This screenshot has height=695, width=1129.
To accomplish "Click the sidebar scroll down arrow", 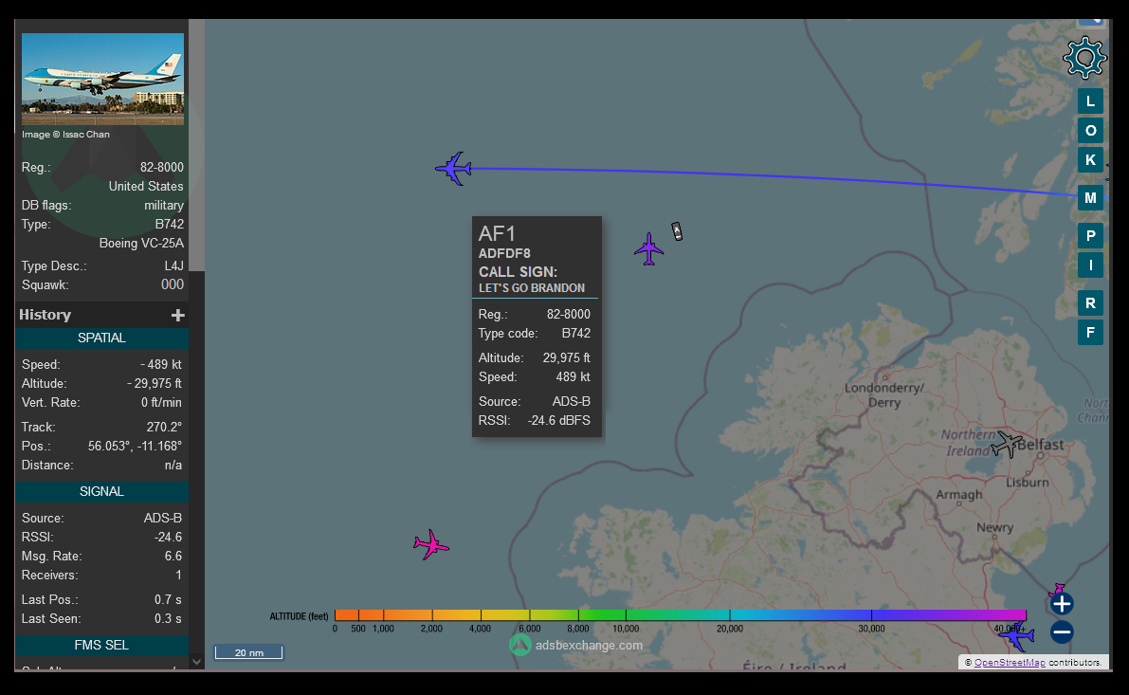I will point(196,661).
